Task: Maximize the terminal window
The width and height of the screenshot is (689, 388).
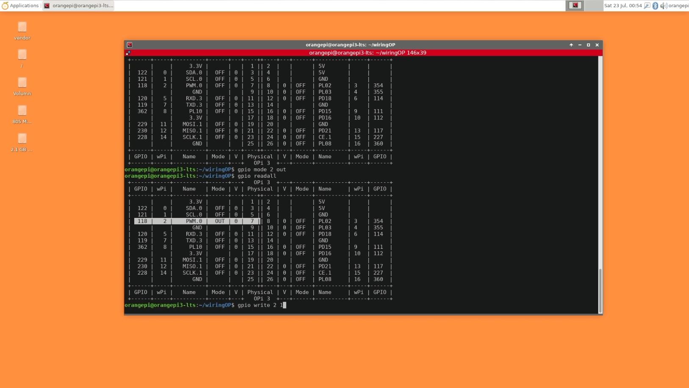Action: click(x=588, y=45)
